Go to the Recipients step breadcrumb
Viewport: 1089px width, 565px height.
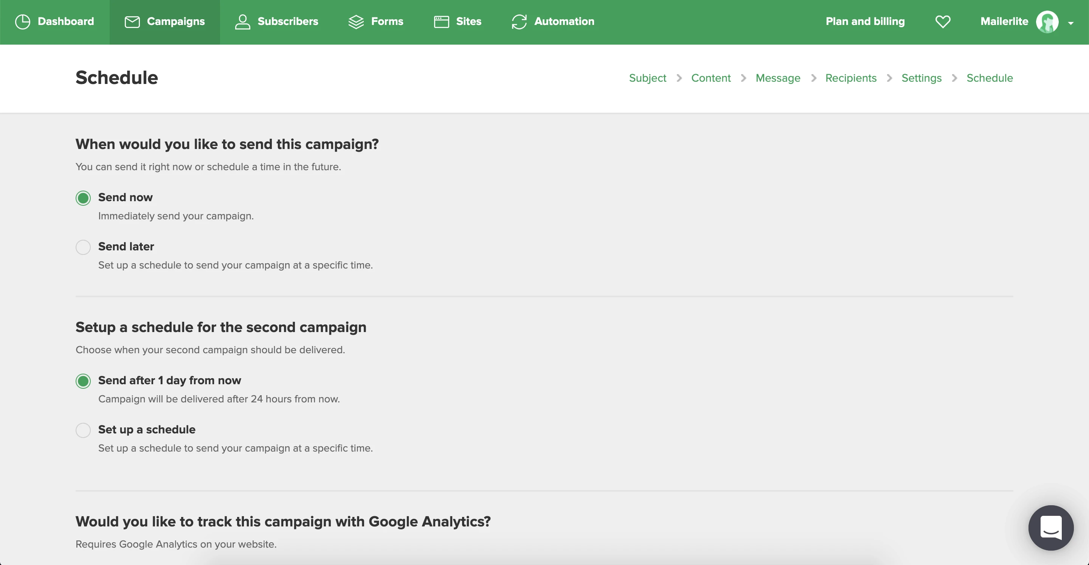click(x=850, y=78)
